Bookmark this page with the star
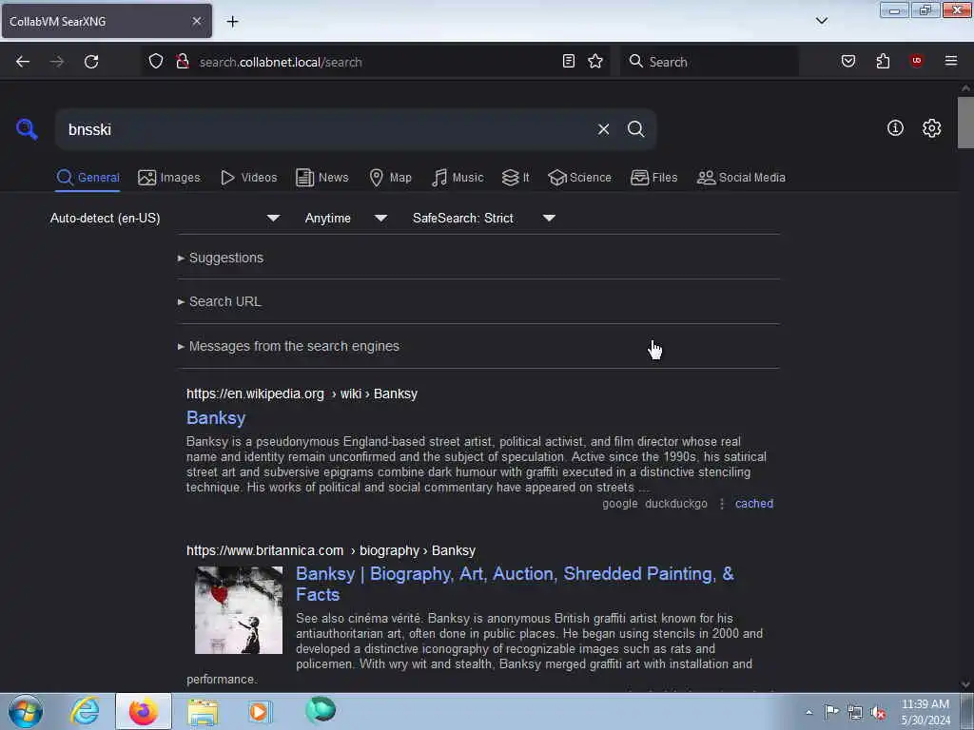The width and height of the screenshot is (974, 730). coord(595,61)
